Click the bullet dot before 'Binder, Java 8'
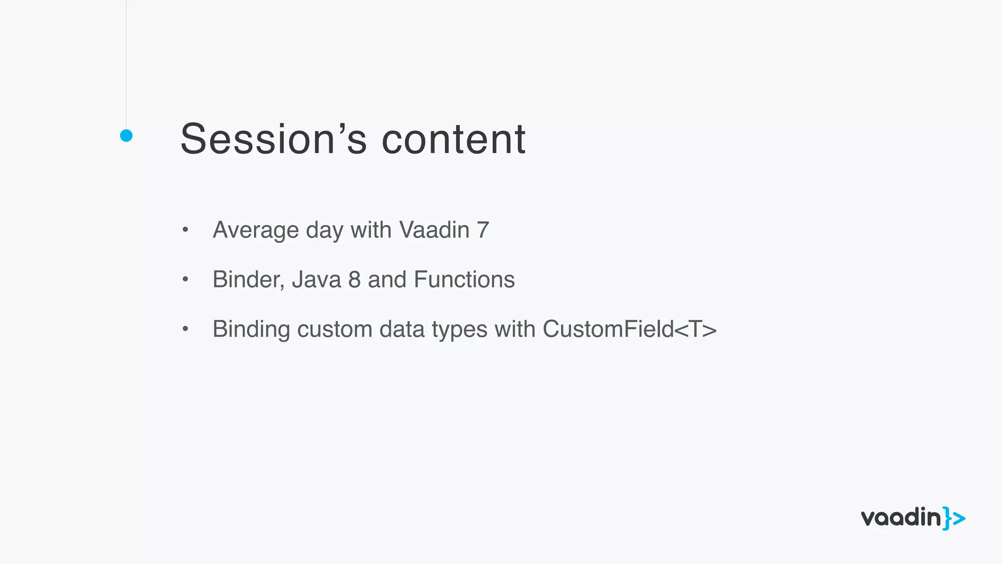Viewport: 1002px width, 564px height. (x=185, y=279)
